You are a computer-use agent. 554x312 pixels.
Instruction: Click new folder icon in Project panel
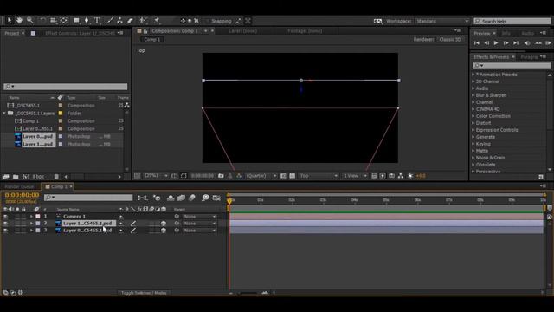click(x=16, y=177)
